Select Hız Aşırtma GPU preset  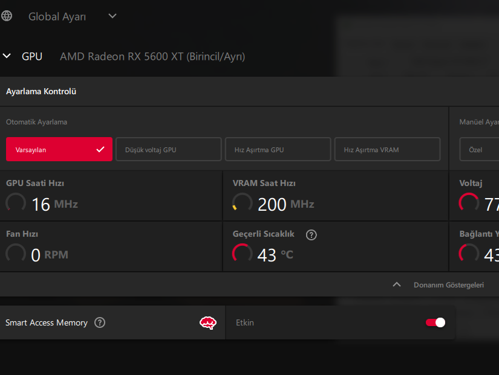click(x=278, y=149)
